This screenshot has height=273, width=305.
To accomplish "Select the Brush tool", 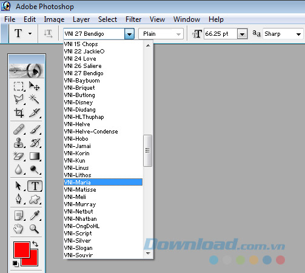I will point(35,129).
